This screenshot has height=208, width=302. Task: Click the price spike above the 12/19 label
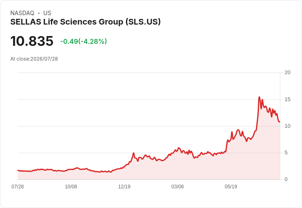pos(133,153)
